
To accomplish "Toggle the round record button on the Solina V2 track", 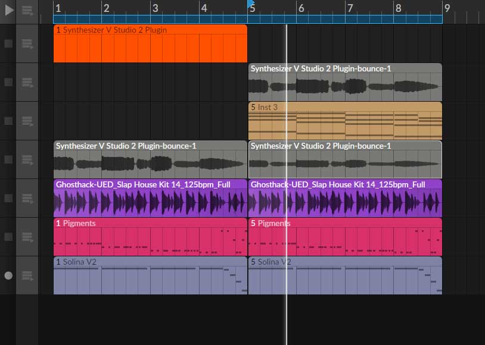I will pos(8,275).
